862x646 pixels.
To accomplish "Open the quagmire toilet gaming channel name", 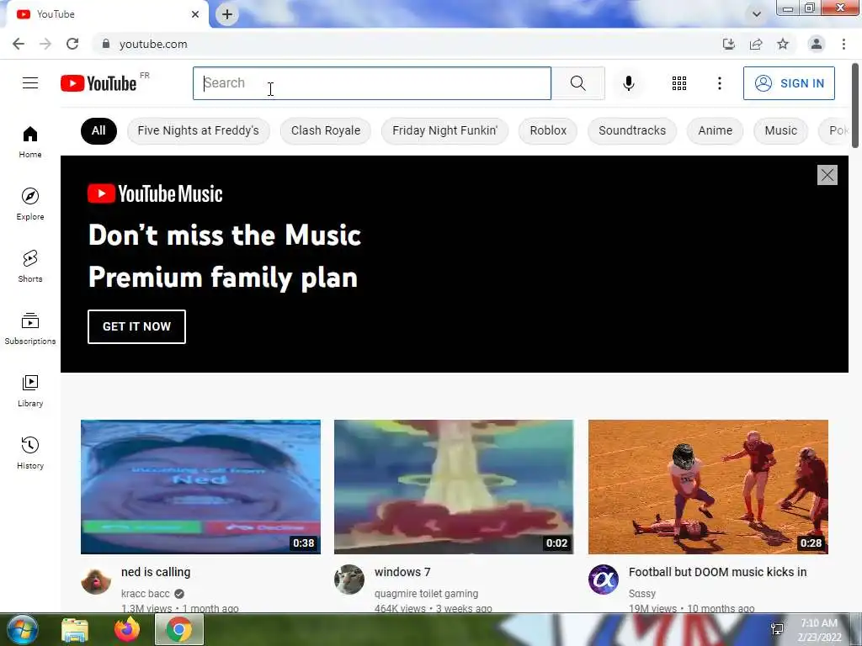I will click(426, 594).
